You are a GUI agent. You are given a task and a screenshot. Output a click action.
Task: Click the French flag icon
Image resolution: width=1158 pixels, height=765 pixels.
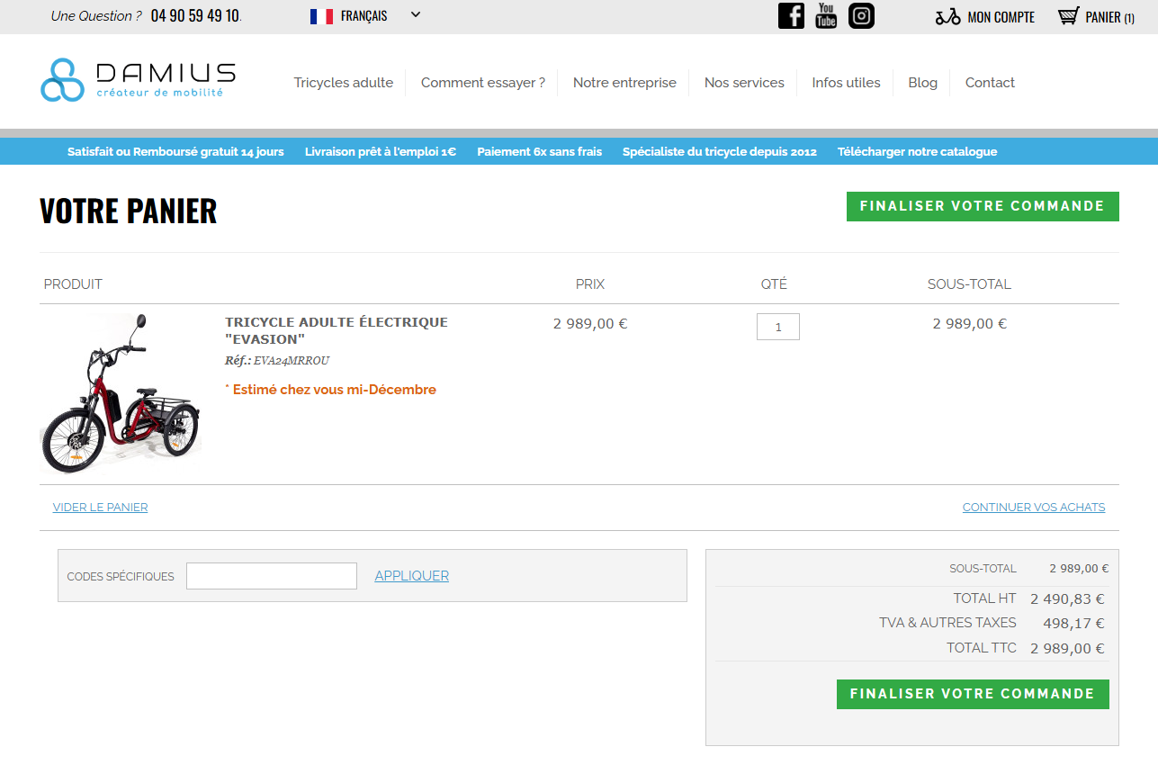(321, 16)
